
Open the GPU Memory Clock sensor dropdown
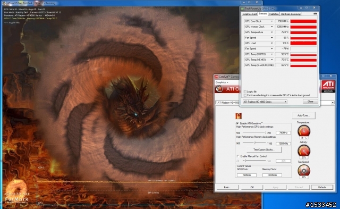[271, 27]
